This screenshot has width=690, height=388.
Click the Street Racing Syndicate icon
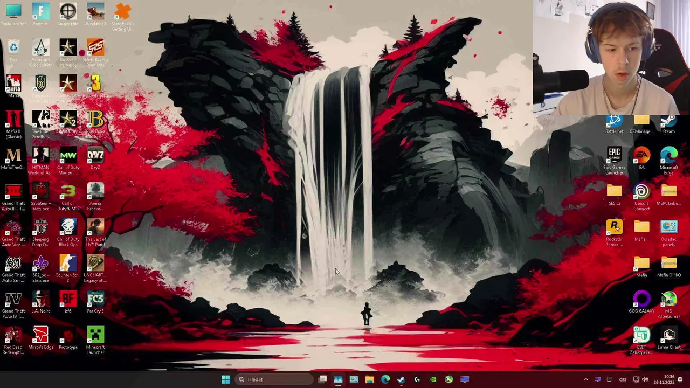(95, 53)
